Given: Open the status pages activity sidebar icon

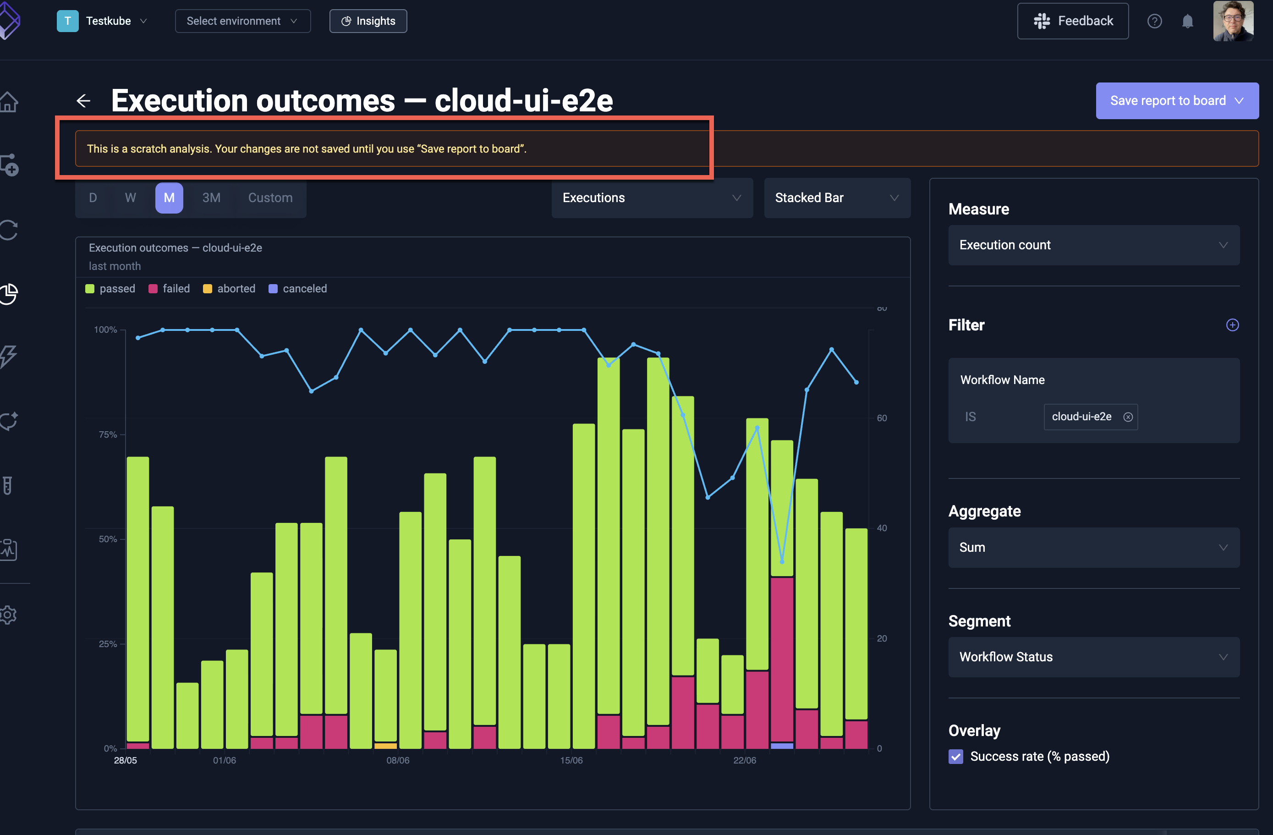Looking at the screenshot, I should (x=9, y=549).
